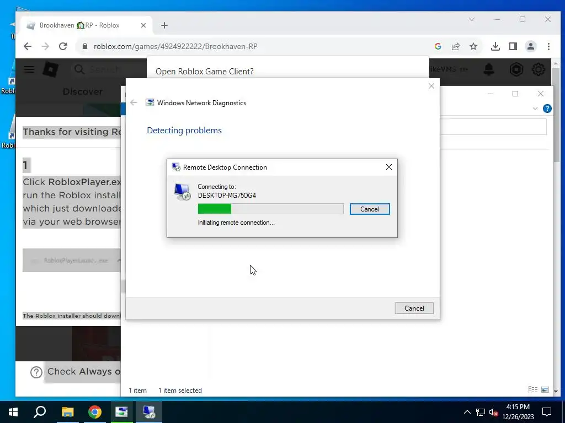
Task: Open the taskbar clock showing 4:15 PM
Action: (518, 412)
